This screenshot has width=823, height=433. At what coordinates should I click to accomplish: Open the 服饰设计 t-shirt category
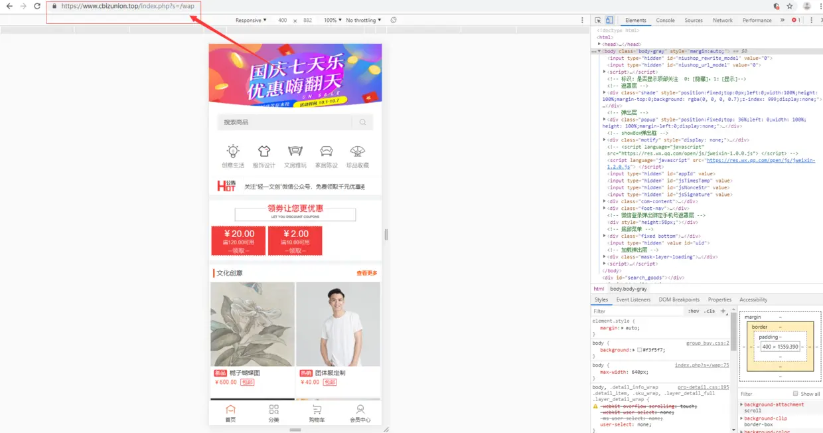[x=264, y=157]
